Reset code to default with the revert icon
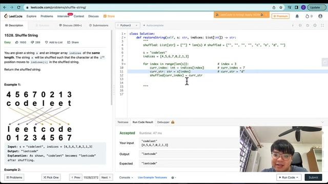328x184 pixels. pyautogui.click(x=307, y=25)
